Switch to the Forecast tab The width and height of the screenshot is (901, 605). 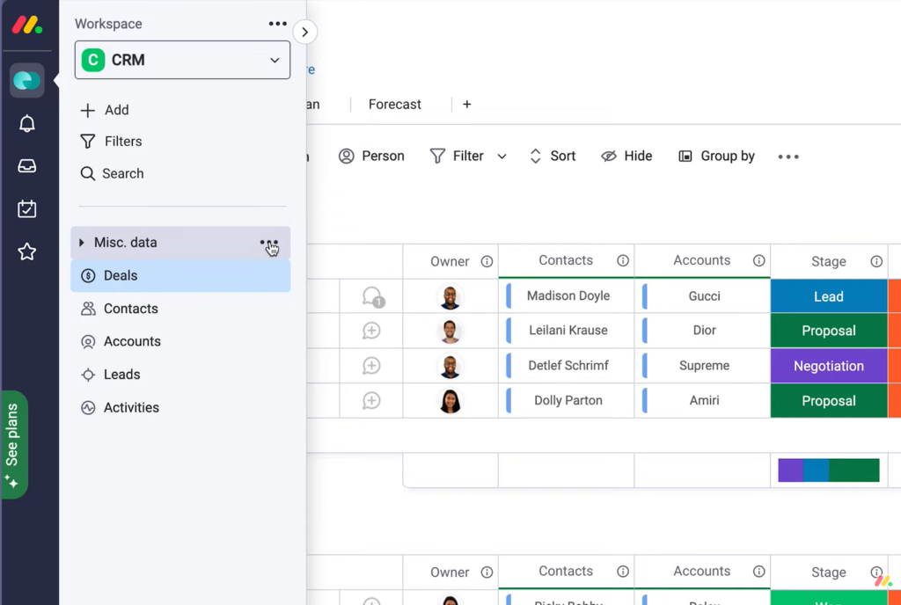394,104
